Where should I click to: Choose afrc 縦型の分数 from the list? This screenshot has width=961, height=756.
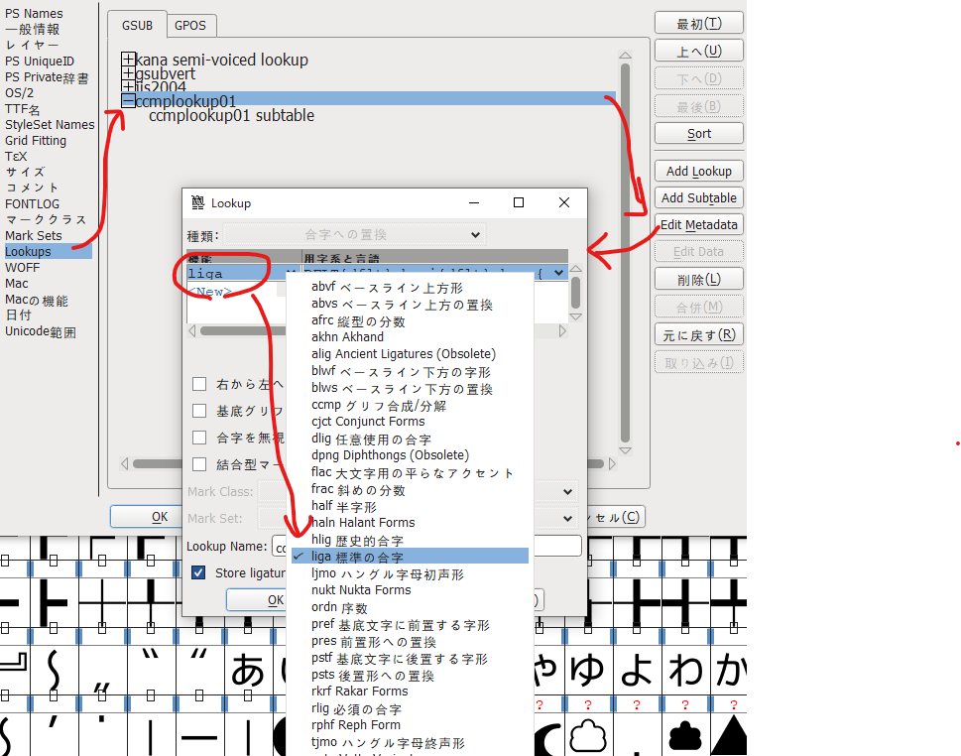pos(358,320)
